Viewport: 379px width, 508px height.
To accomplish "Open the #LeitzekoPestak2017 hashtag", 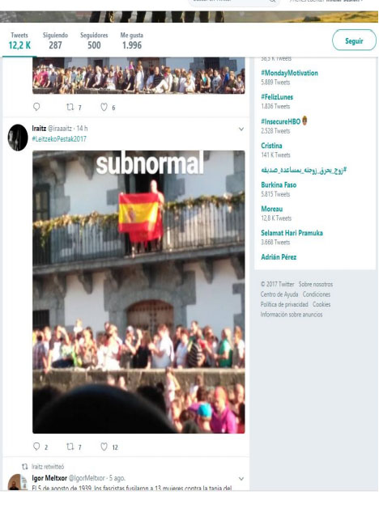I will tap(59, 138).
